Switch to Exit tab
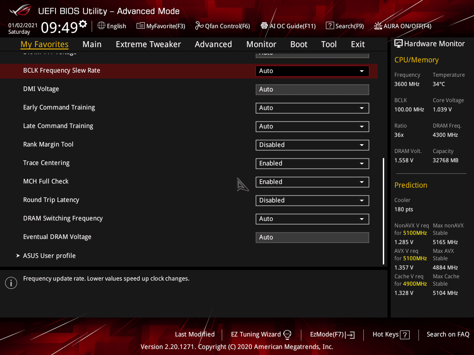 tap(358, 44)
